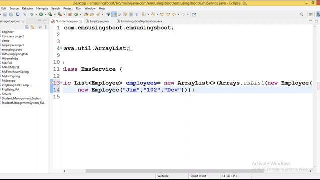Viewport: 320px width, 180px height.
Task: Click the Open Type toolbar icon
Action: 86,14
